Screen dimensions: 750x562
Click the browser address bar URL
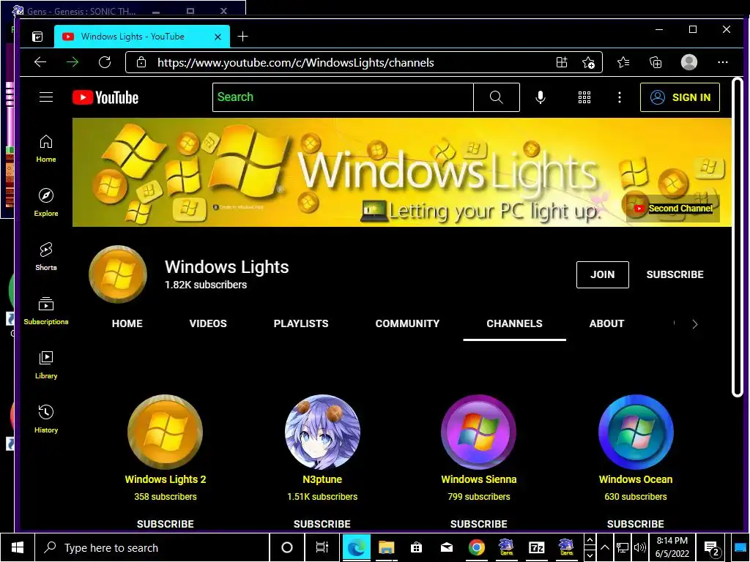(296, 63)
